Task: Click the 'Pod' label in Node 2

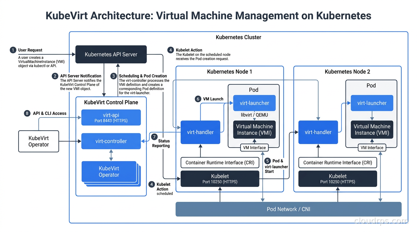Action: [371, 85]
